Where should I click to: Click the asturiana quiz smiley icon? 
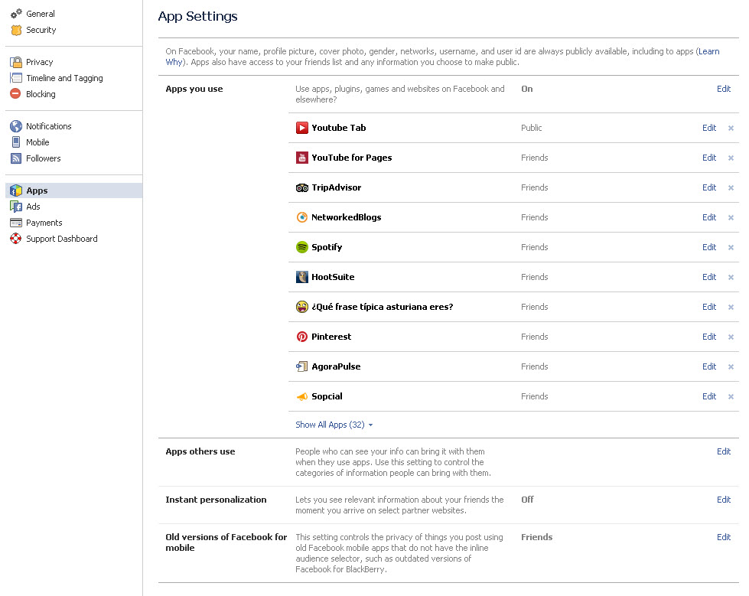click(302, 307)
